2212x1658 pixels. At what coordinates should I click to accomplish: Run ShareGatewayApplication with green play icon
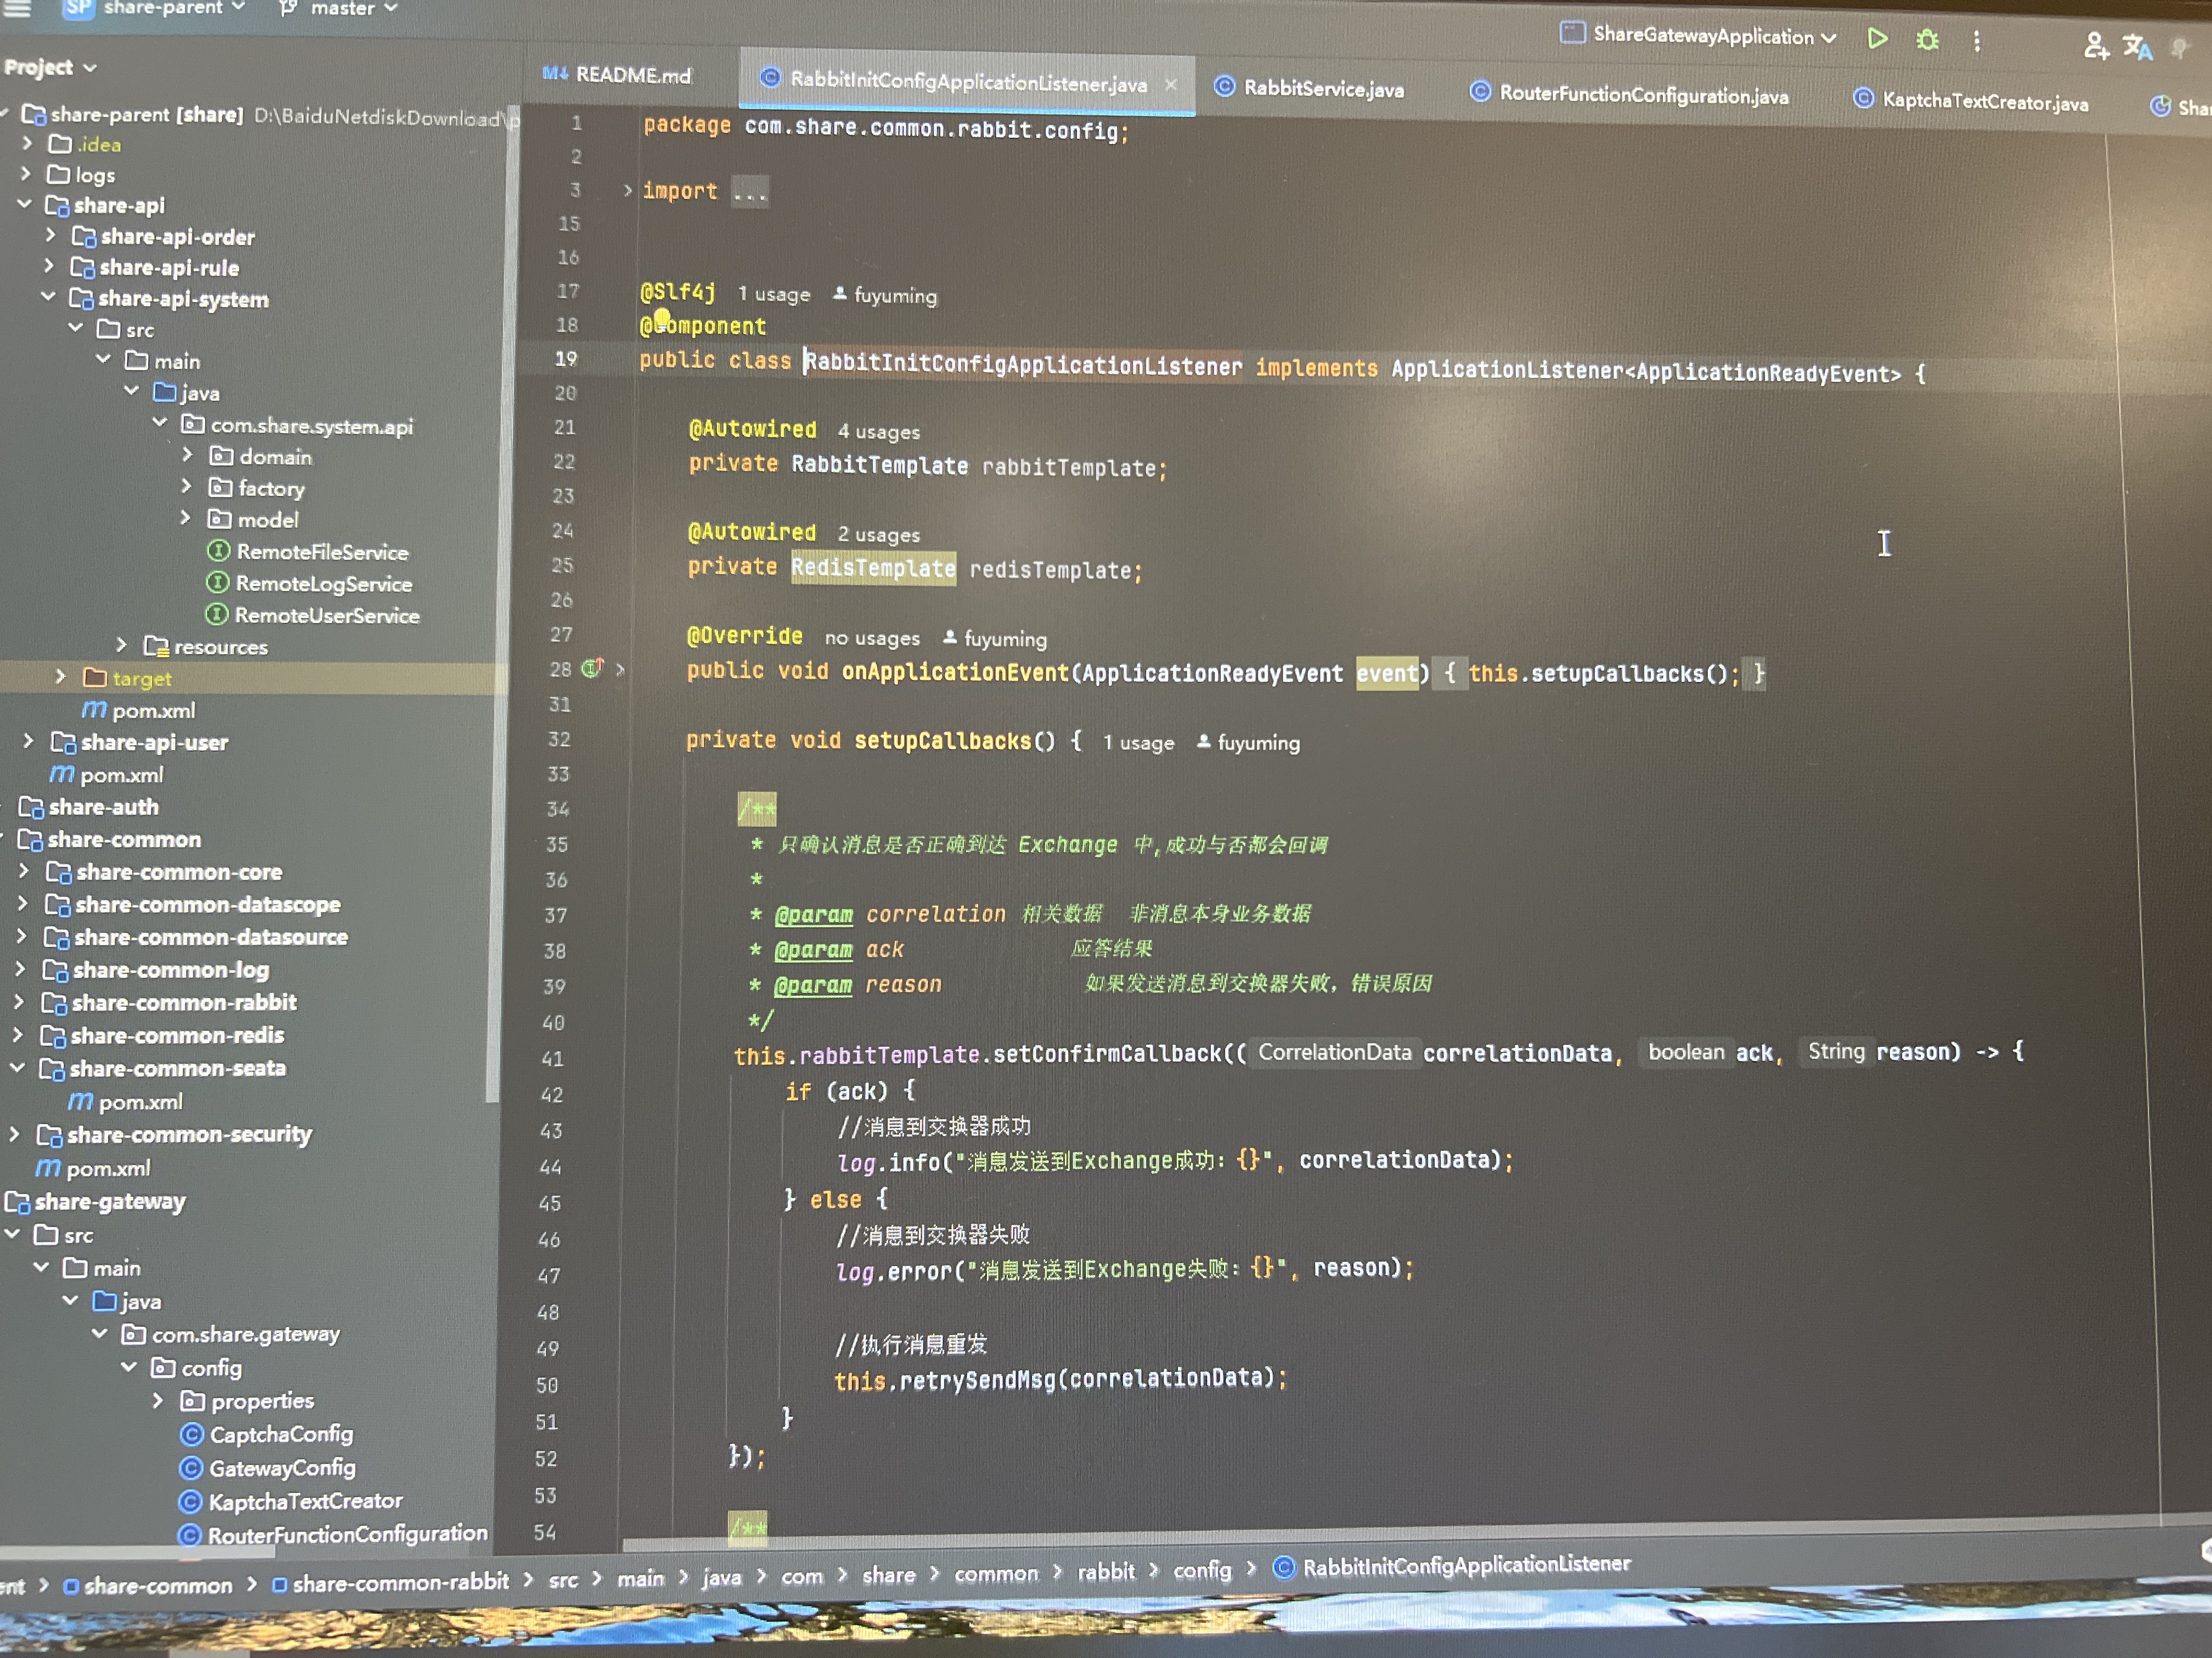tap(1877, 39)
